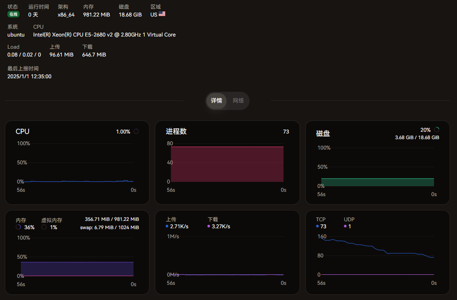Click the 虚拟内存 label

[52, 220]
